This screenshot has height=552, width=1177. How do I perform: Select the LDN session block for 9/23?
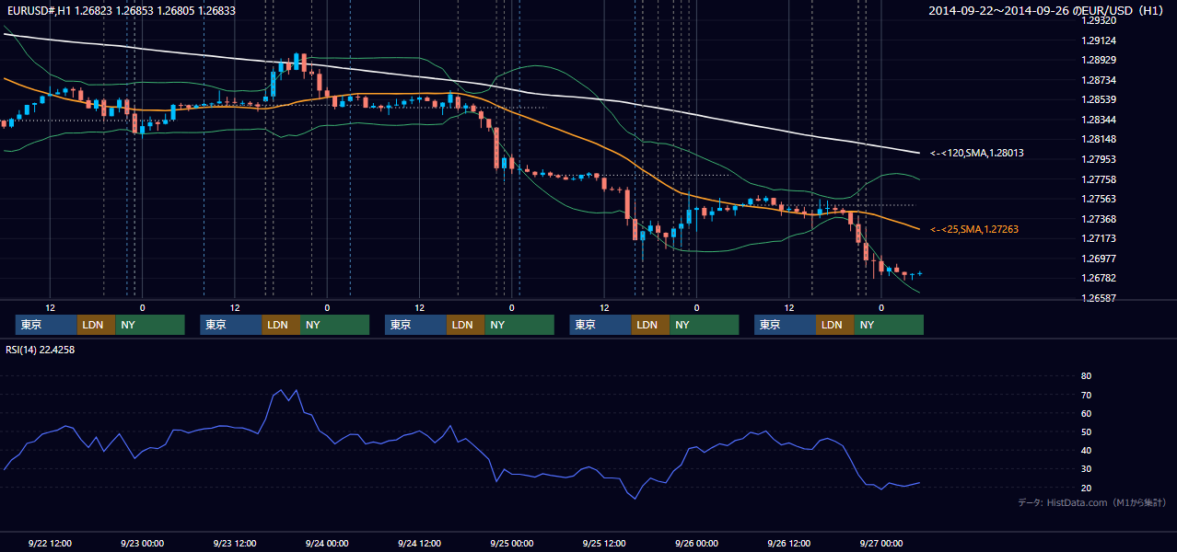click(x=280, y=325)
